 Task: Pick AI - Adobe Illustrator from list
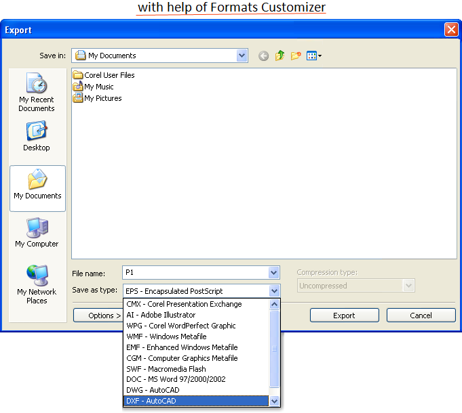coord(196,315)
